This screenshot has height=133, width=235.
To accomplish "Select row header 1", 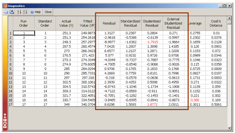I will (11, 33).
